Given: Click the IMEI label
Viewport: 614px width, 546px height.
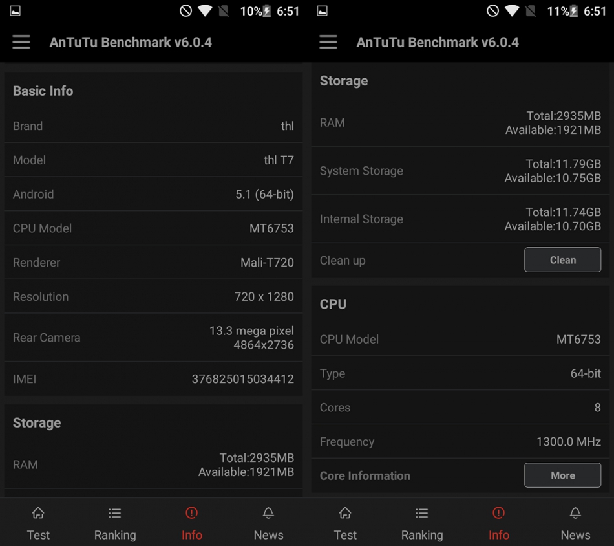Looking at the screenshot, I should 25,379.
